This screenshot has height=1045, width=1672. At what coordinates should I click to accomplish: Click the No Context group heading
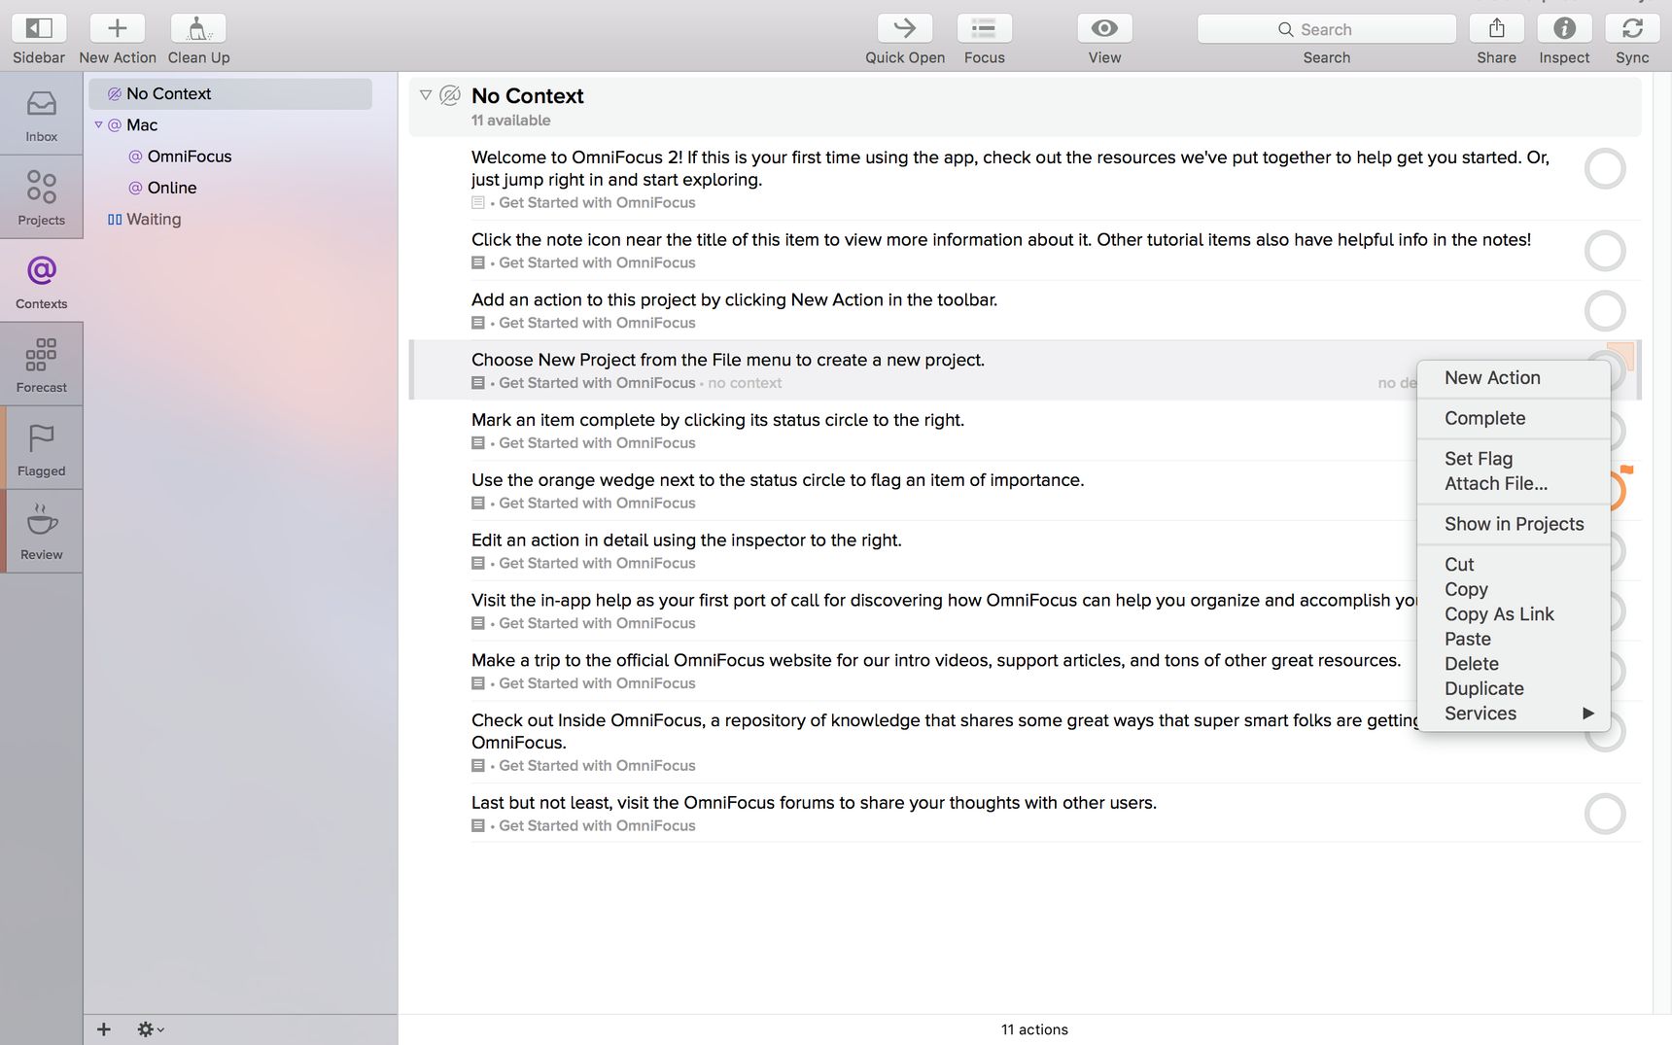pos(528,96)
